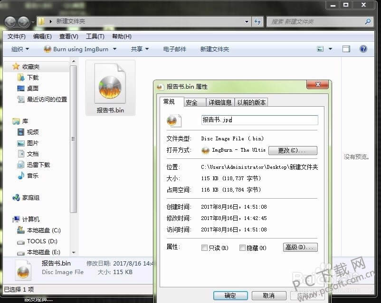Click the help question mark icon
This screenshot has height=303, width=381.
pos(363,49)
